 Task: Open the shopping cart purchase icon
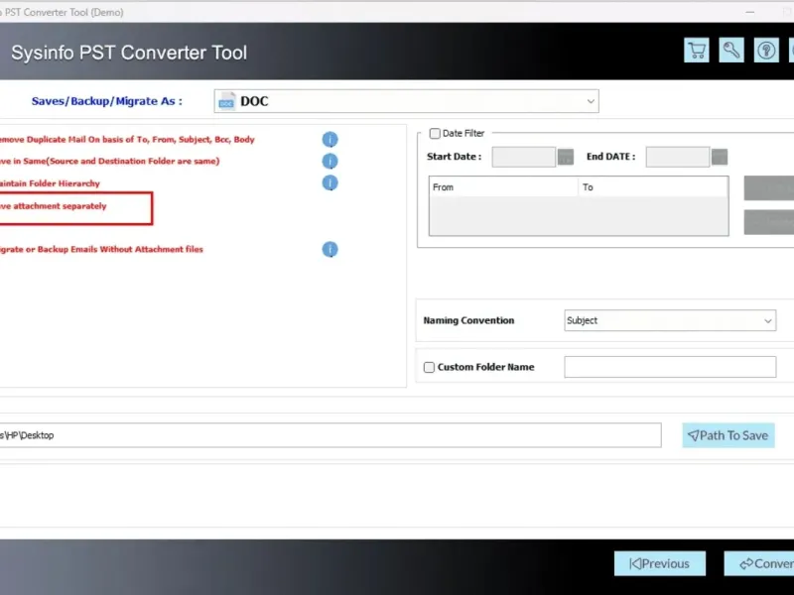tap(697, 51)
